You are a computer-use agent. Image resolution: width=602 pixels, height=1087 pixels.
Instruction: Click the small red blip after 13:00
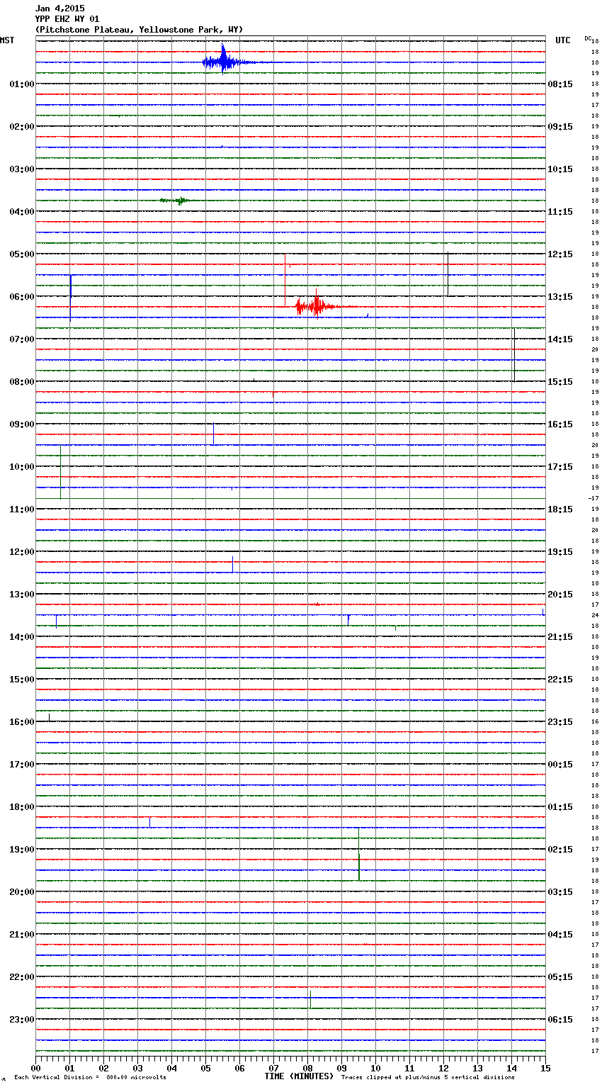pyautogui.click(x=315, y=604)
